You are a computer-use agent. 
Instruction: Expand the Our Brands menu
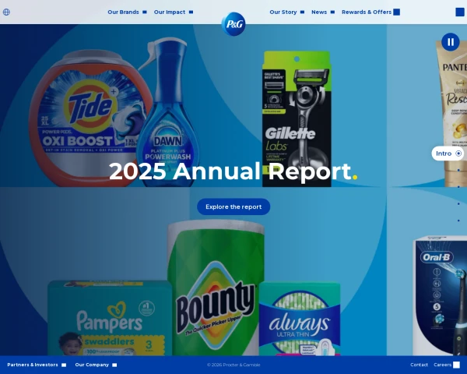pyautogui.click(x=127, y=12)
